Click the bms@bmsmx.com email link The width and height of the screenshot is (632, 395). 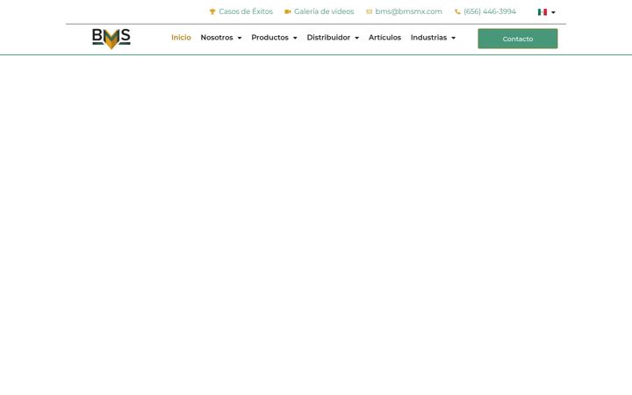coord(409,11)
